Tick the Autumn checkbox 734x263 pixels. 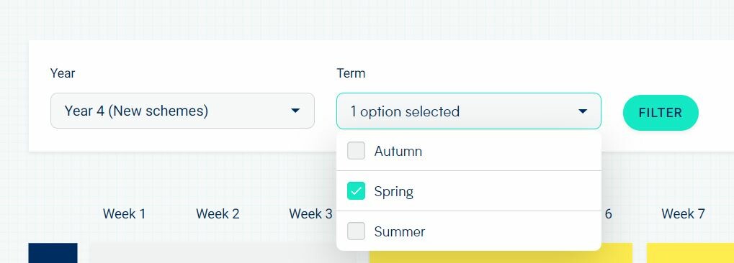tap(356, 151)
